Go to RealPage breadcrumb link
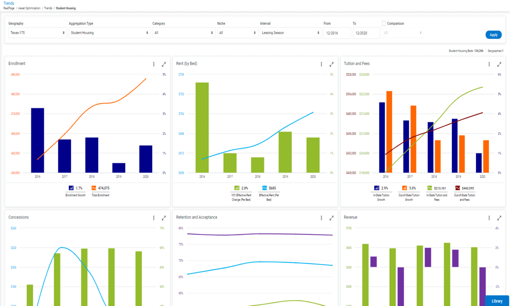The height and width of the screenshot is (306, 510). coord(9,8)
